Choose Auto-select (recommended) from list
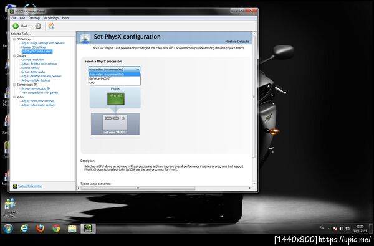 (x=115, y=74)
